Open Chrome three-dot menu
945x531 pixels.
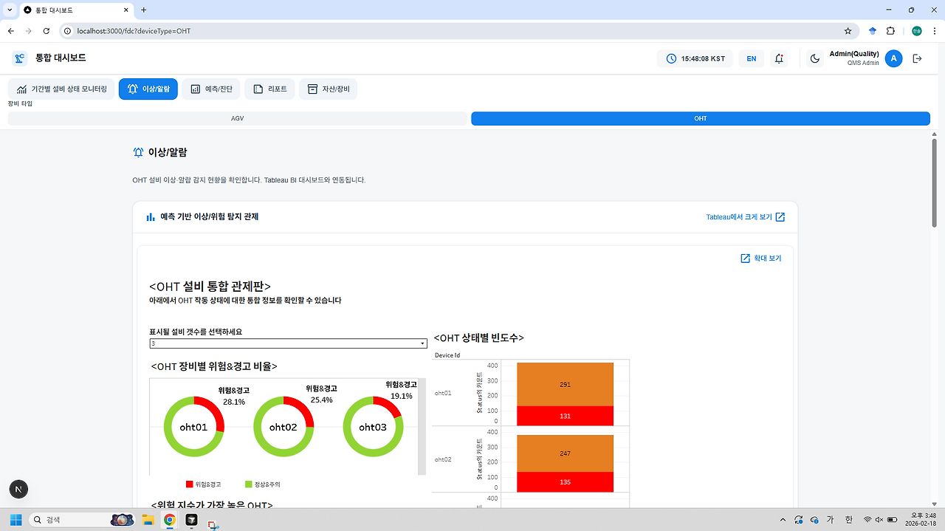(x=934, y=31)
